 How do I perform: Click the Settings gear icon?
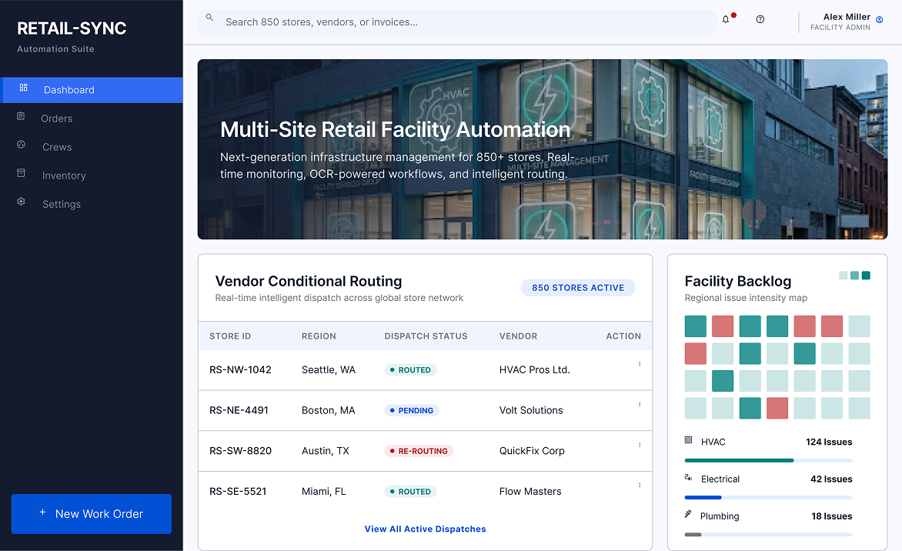pyautogui.click(x=22, y=202)
